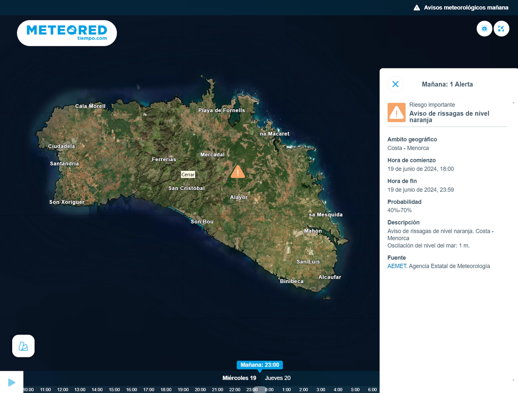
Task: Take a map screenshot with camera icon
Action: (x=484, y=29)
